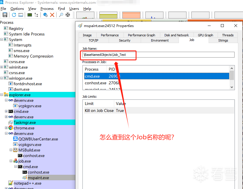Collapse the System process node
This screenshot has width=243, height=189.
tap(1, 40)
